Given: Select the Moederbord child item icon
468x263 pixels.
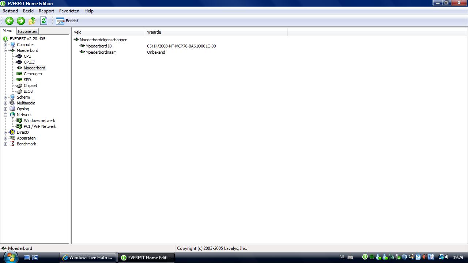Looking at the screenshot, I should [19, 68].
